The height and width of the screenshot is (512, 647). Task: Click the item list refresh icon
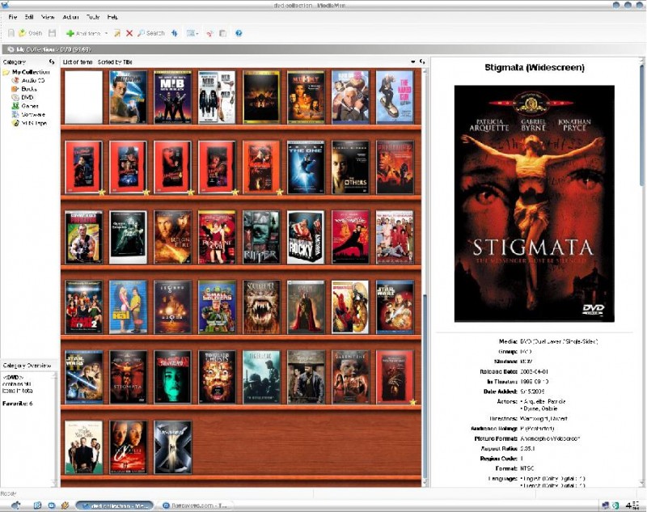click(421, 61)
